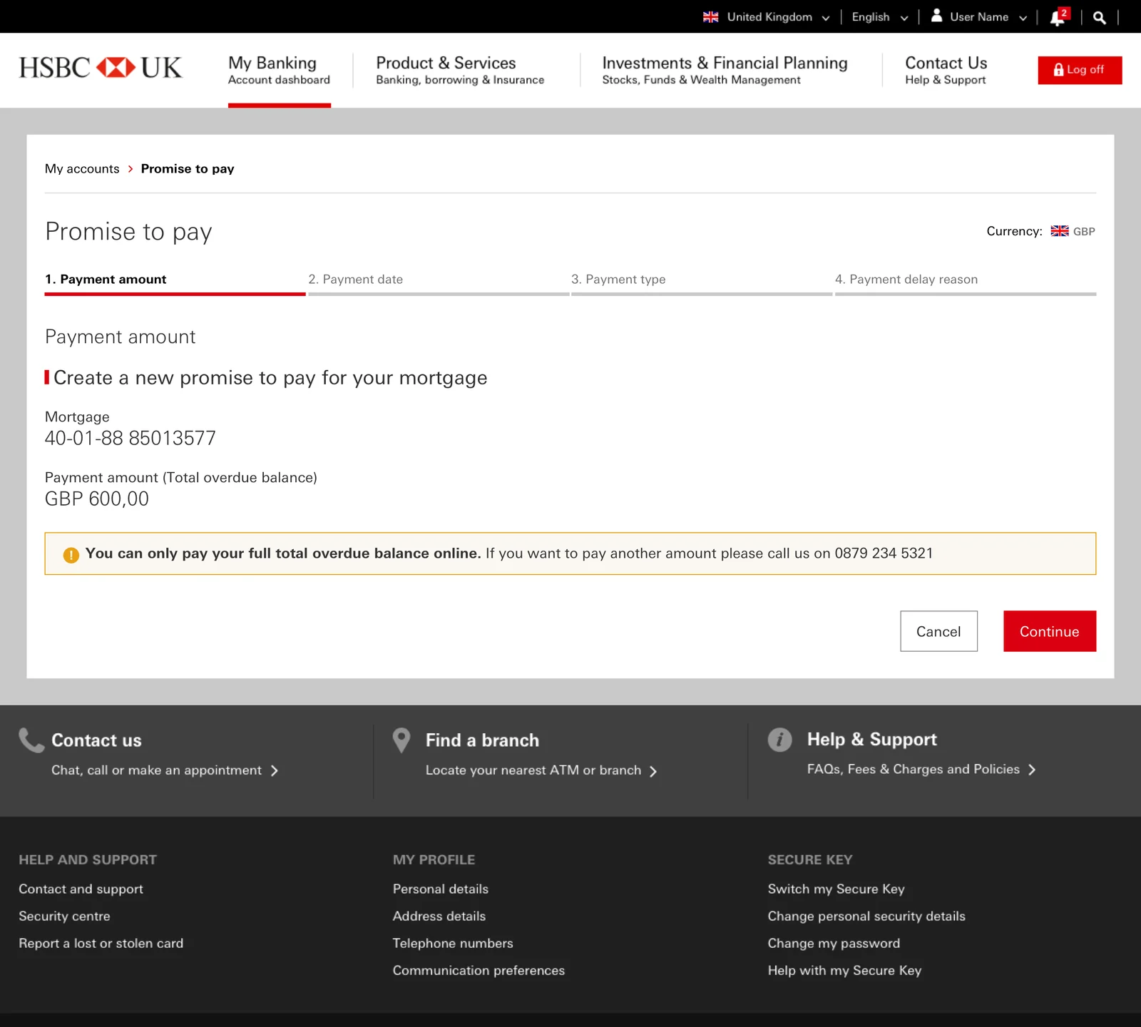Open Switch my Secure Key link

click(x=836, y=889)
